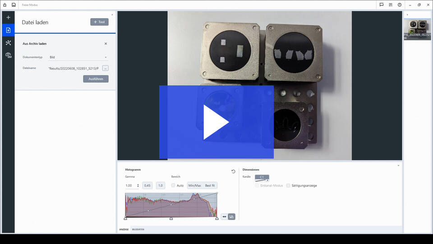This screenshot has height=244, width=433.
Task: Open the plus add icon in sidebar
Action: 8,18
